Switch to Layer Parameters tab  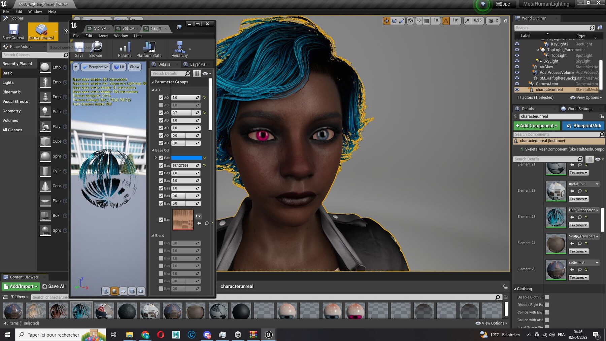(x=198, y=64)
